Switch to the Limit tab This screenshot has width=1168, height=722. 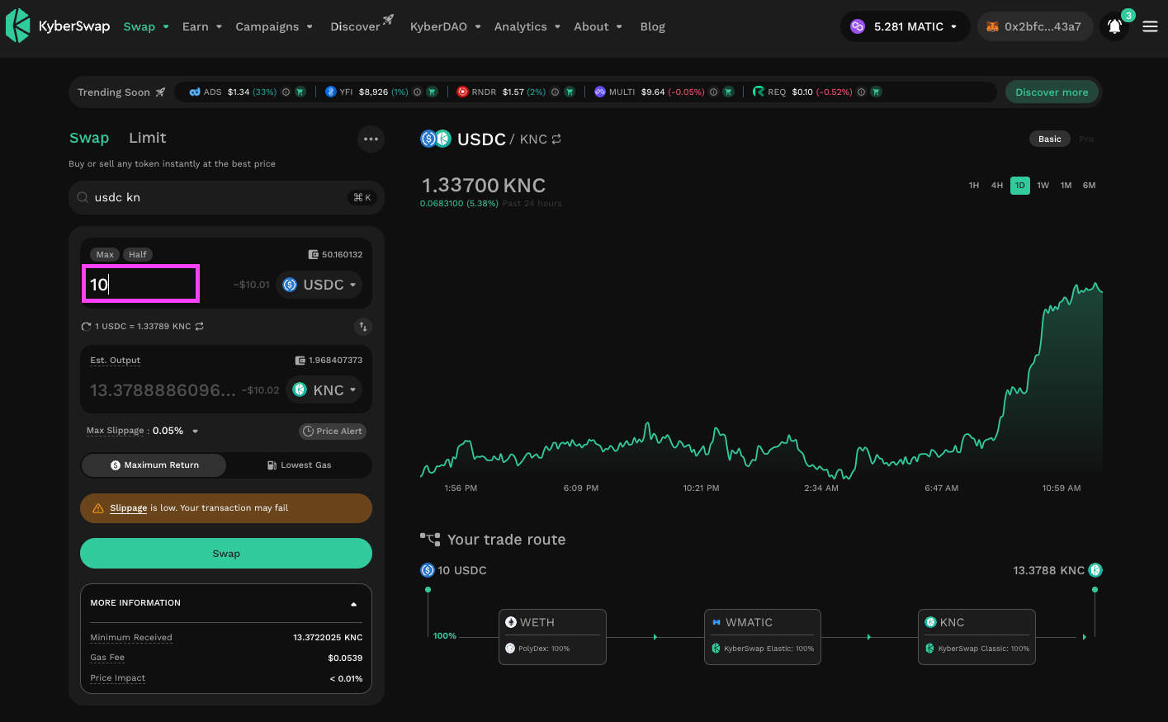click(x=148, y=138)
